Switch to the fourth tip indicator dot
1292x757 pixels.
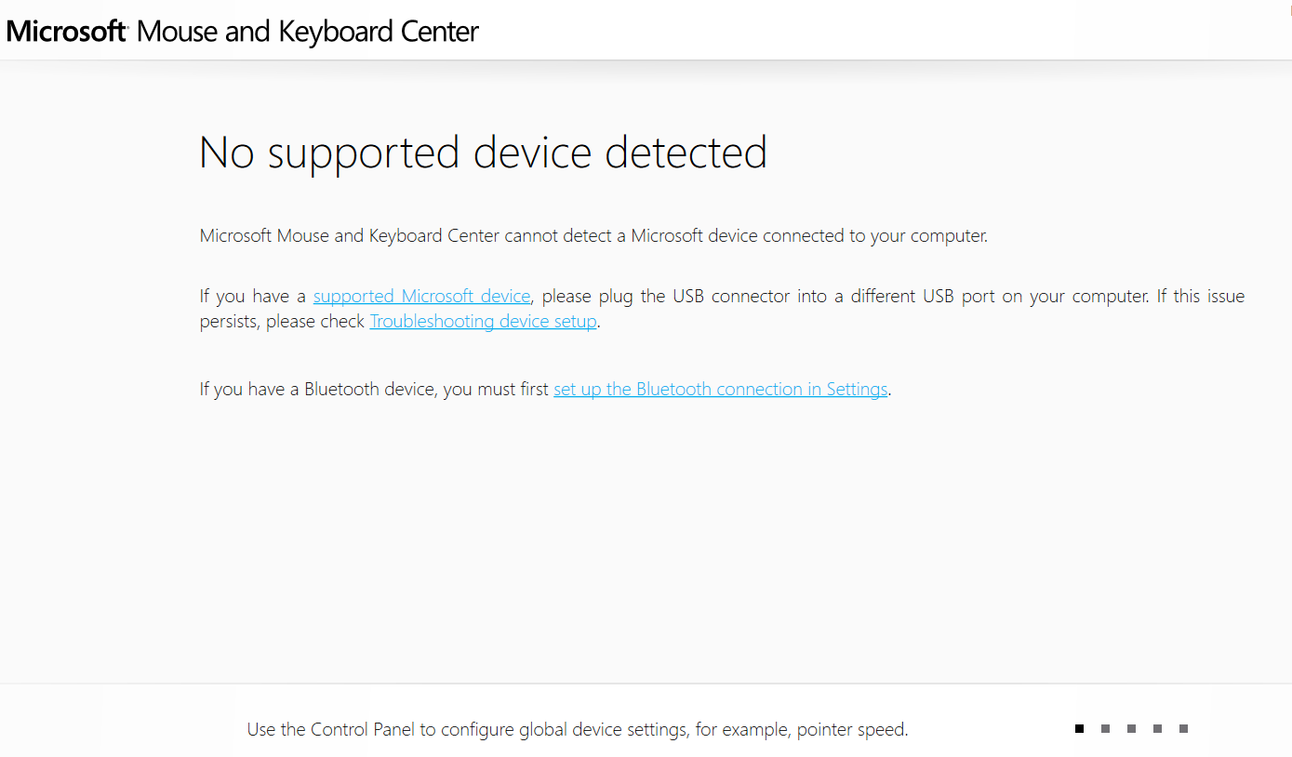click(x=1157, y=729)
